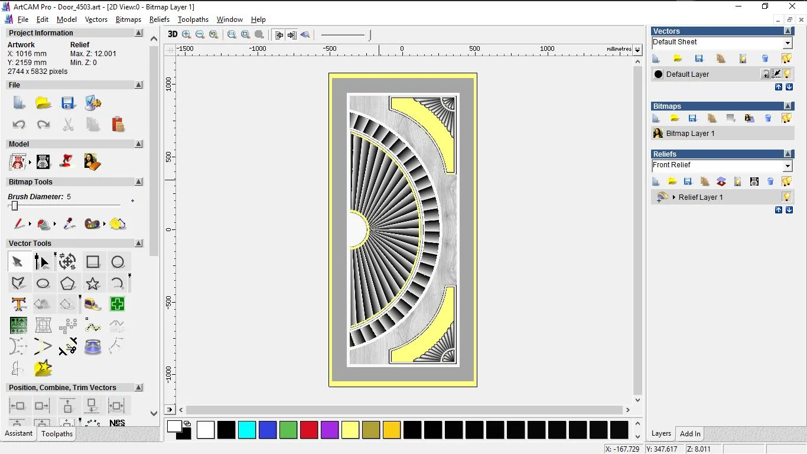Select the bitmap Paint brush tool

[19, 224]
